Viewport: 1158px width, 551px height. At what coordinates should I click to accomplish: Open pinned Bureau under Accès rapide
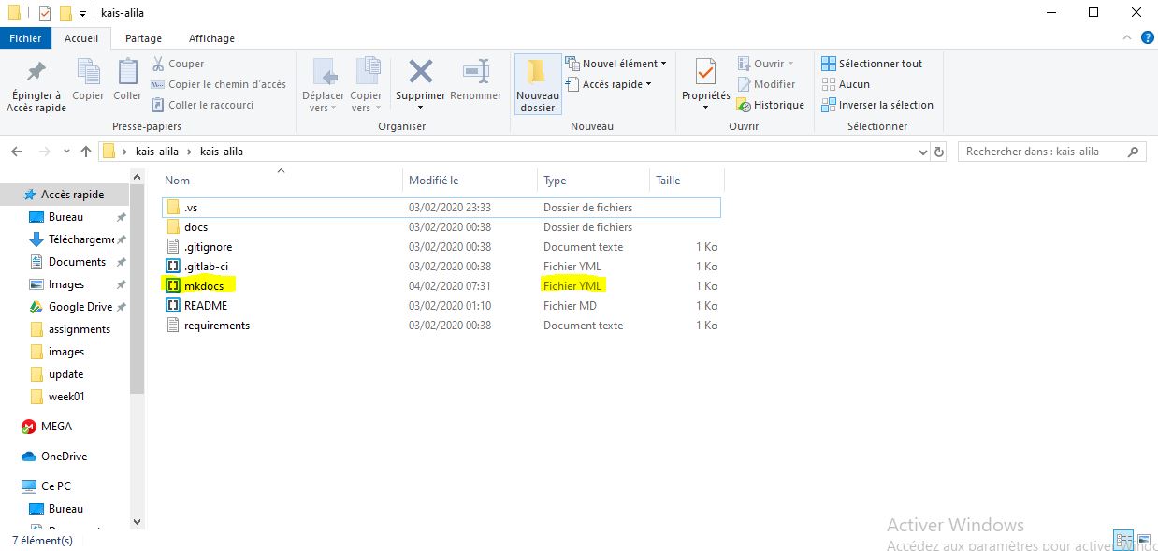pos(65,217)
